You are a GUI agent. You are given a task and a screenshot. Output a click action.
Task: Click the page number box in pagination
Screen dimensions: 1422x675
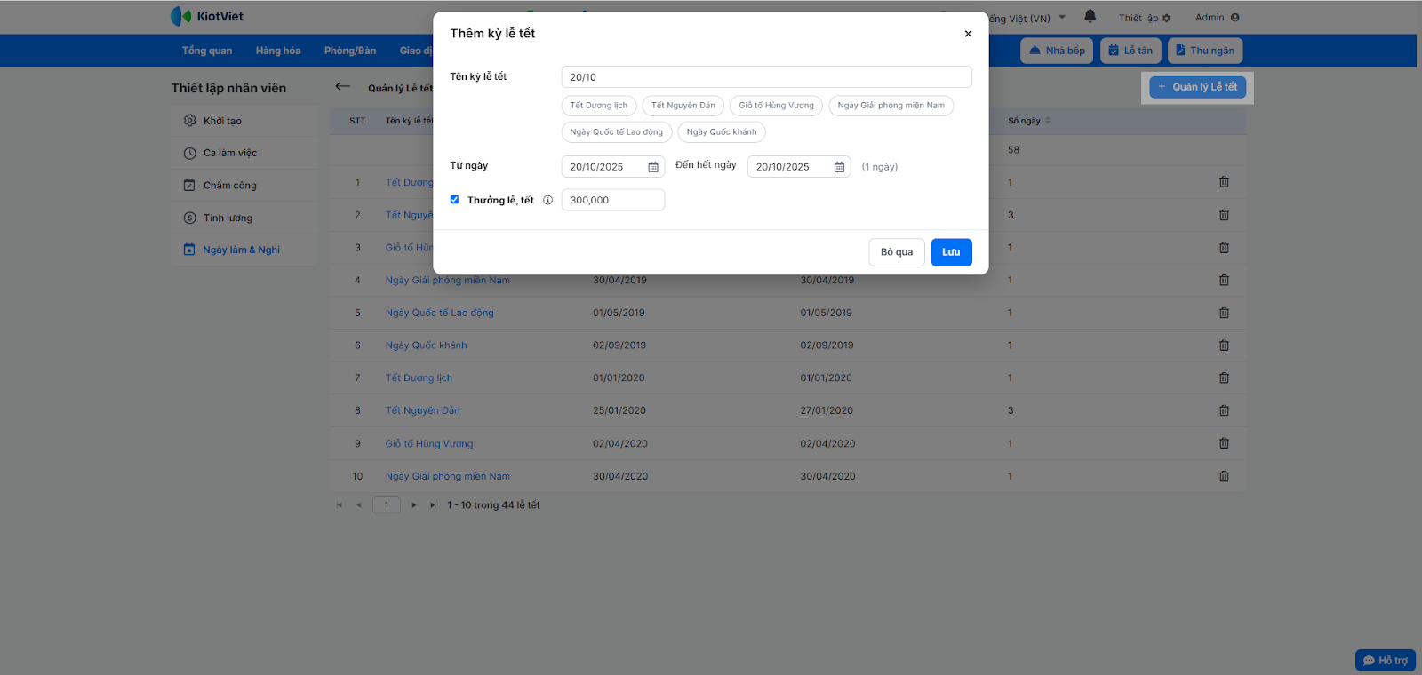387,505
